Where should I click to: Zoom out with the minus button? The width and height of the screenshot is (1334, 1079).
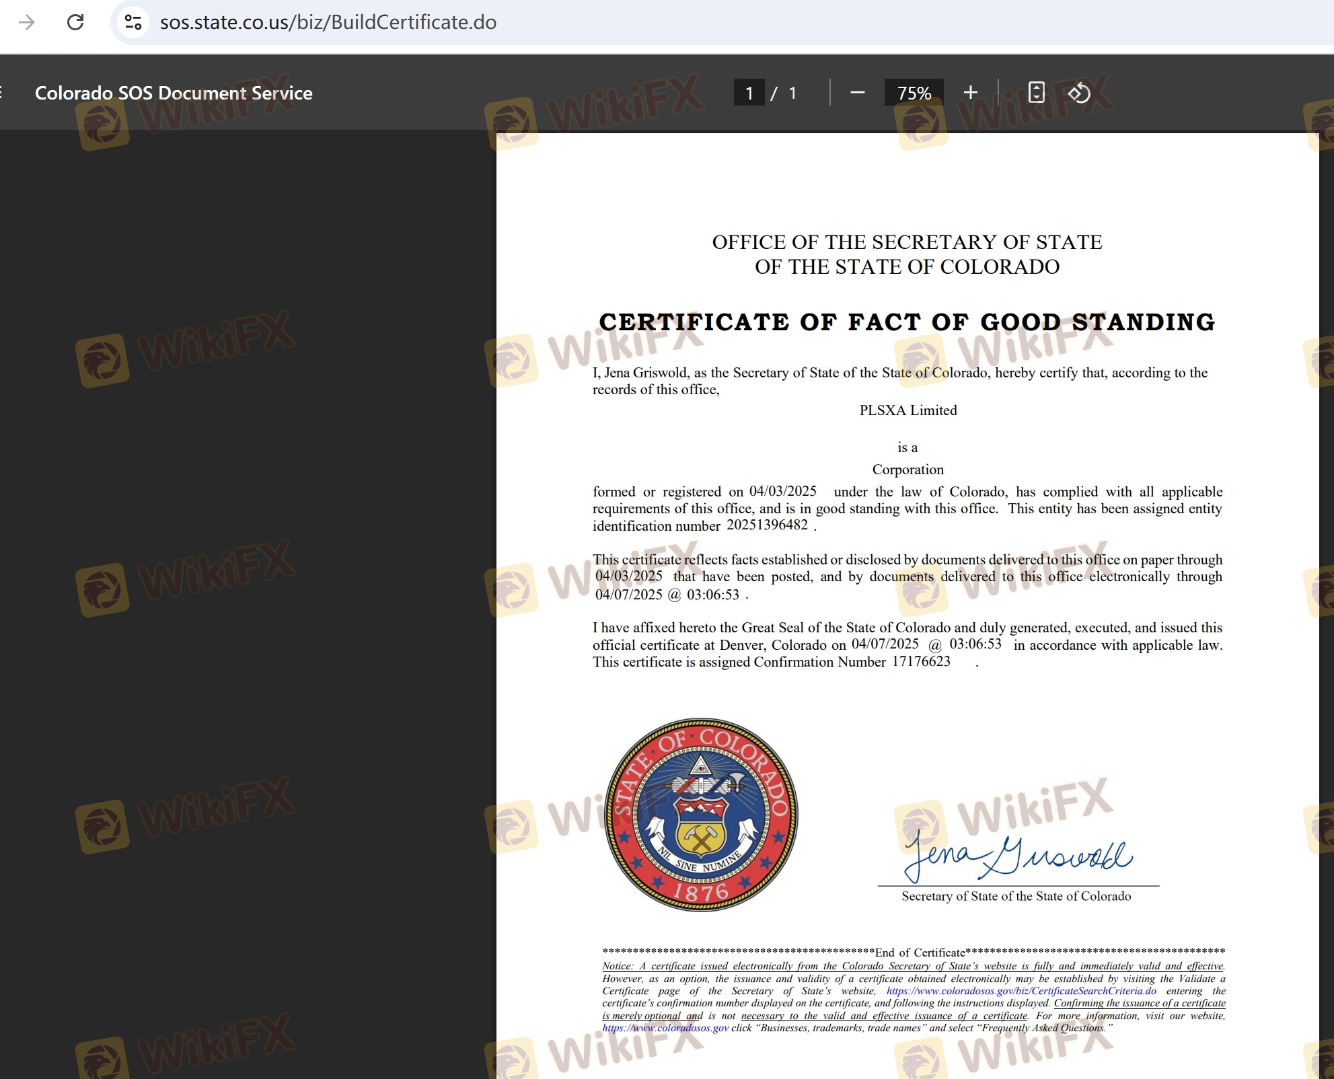pyautogui.click(x=857, y=93)
